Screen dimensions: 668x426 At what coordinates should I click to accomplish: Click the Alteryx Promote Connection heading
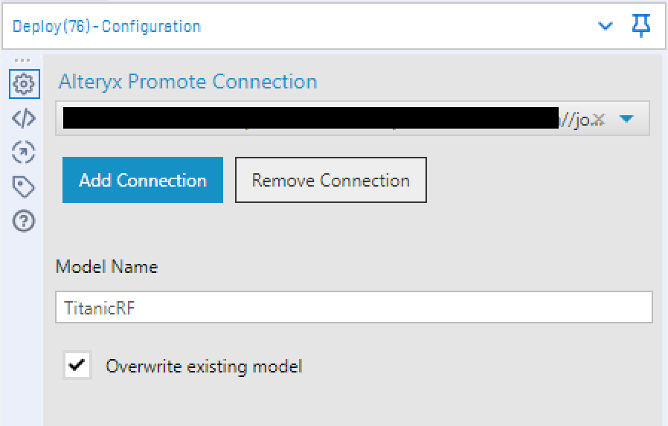[188, 81]
